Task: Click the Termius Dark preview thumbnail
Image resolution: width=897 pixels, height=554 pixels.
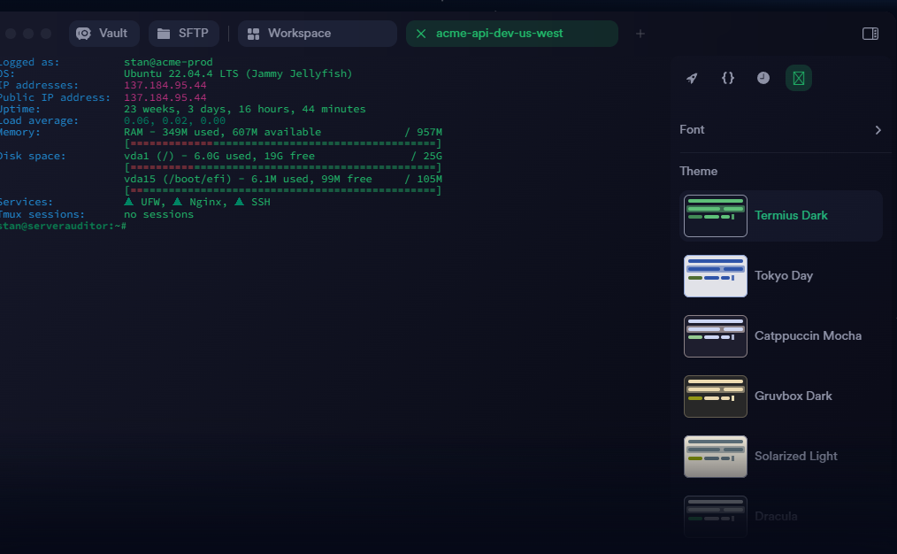Action: pyautogui.click(x=716, y=216)
